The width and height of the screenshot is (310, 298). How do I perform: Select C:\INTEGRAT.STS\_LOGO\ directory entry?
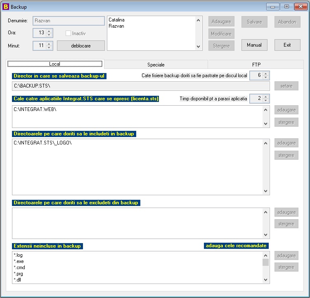tap(43, 142)
